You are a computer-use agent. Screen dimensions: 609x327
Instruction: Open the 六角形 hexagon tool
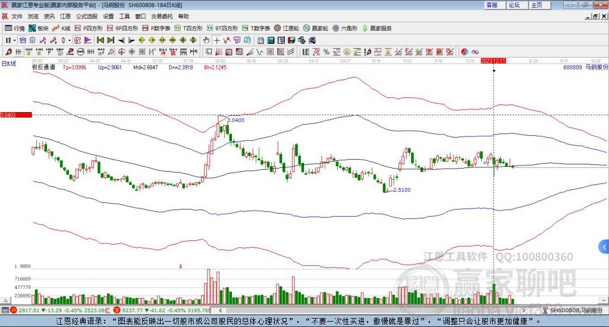point(345,28)
